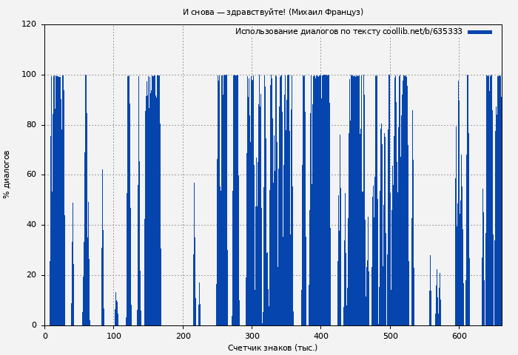This screenshot has height=355, width=518.
Task: Click the y-axis label '% диалогов'
Action: pyautogui.click(x=7, y=175)
